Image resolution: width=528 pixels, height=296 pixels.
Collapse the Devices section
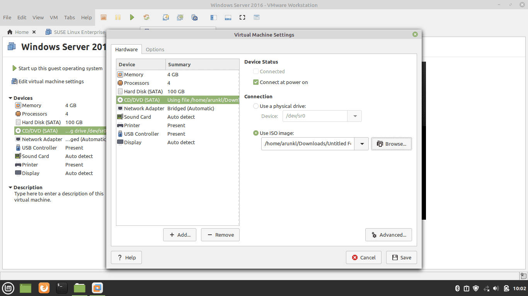(x=10, y=98)
